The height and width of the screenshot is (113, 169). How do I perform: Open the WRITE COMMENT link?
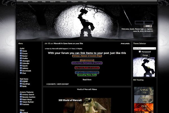pos(63,84)
